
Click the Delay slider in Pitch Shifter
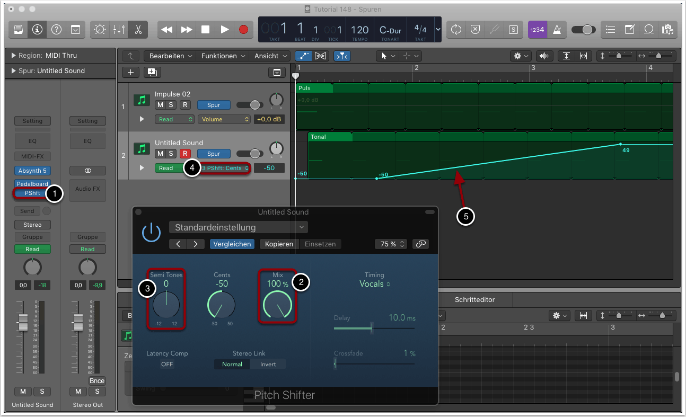[372, 329]
